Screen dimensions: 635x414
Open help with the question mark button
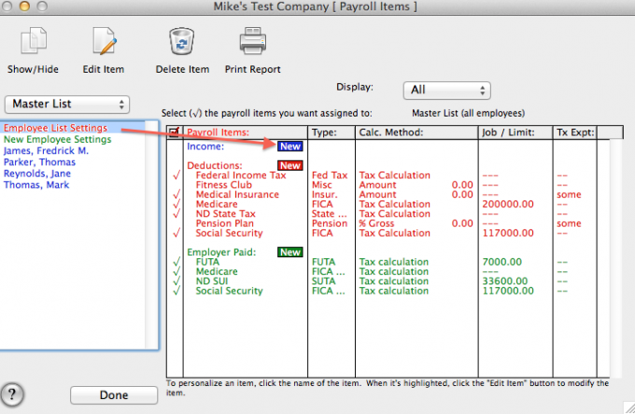coord(12,394)
